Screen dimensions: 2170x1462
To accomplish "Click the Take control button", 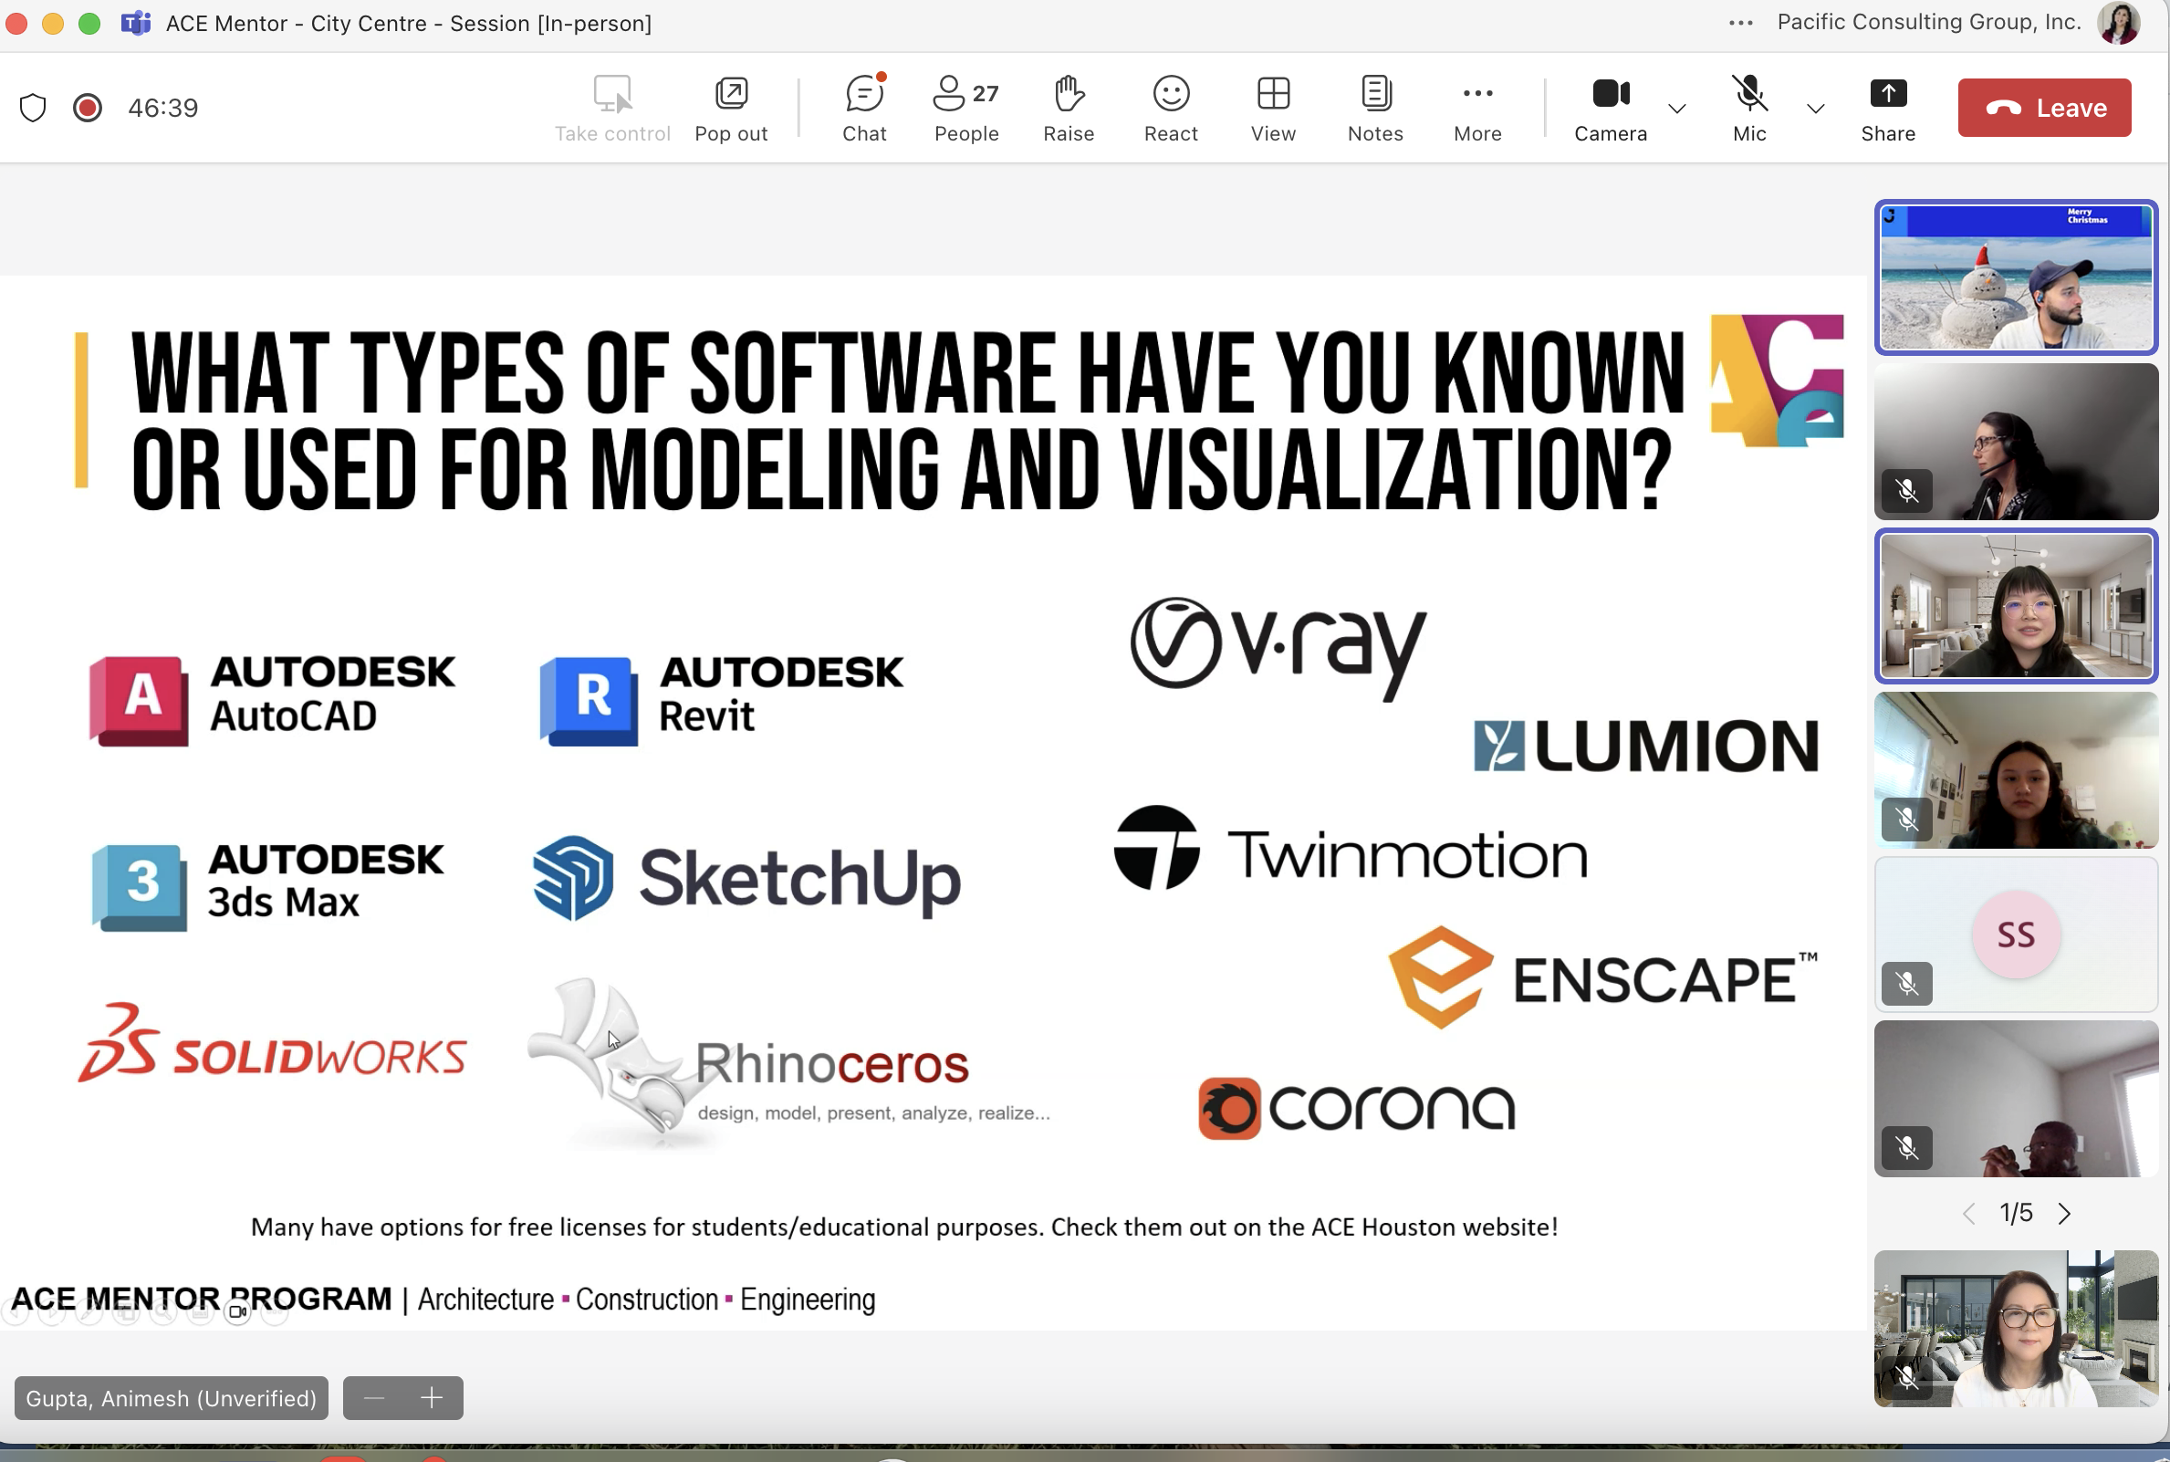I will [612, 109].
